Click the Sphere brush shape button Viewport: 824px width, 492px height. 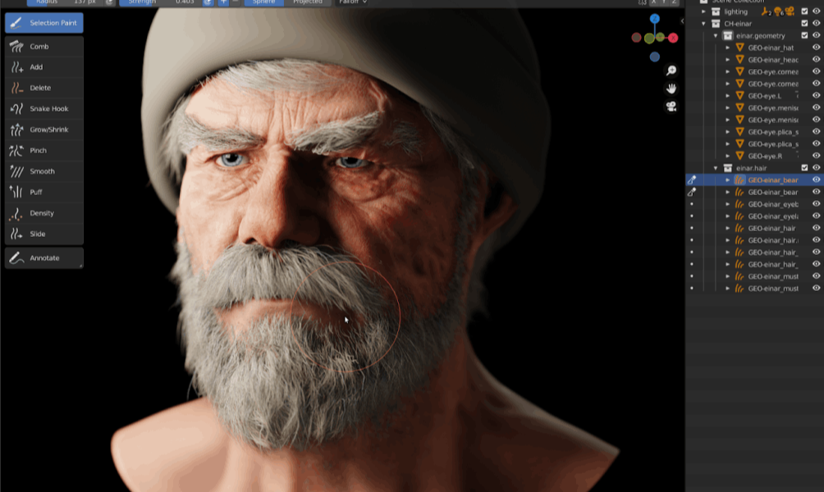(263, 2)
